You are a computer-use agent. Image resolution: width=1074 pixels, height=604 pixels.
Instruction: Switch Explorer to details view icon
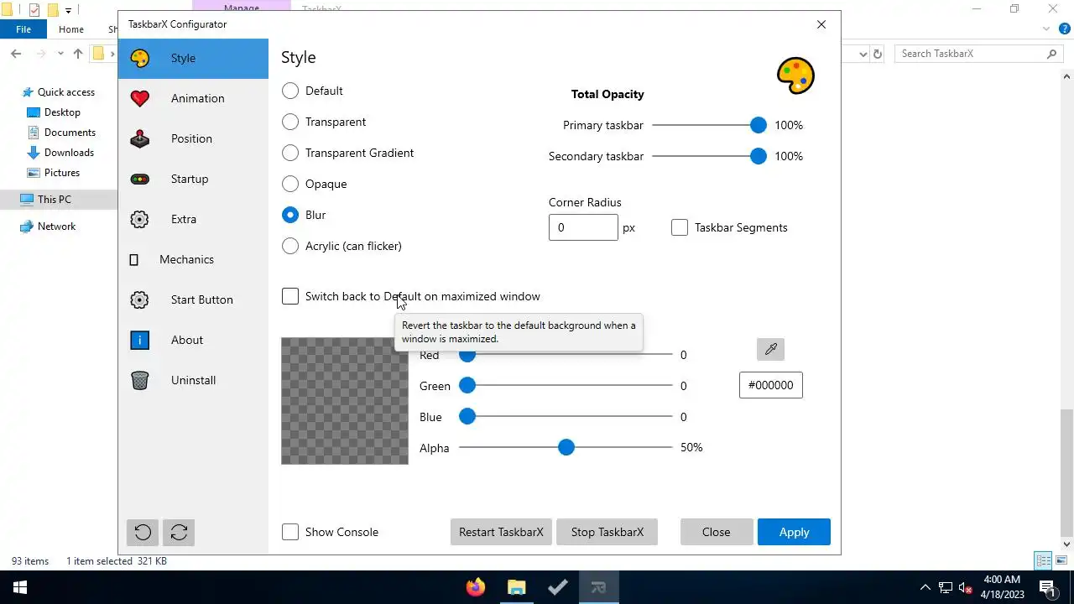1043,561
